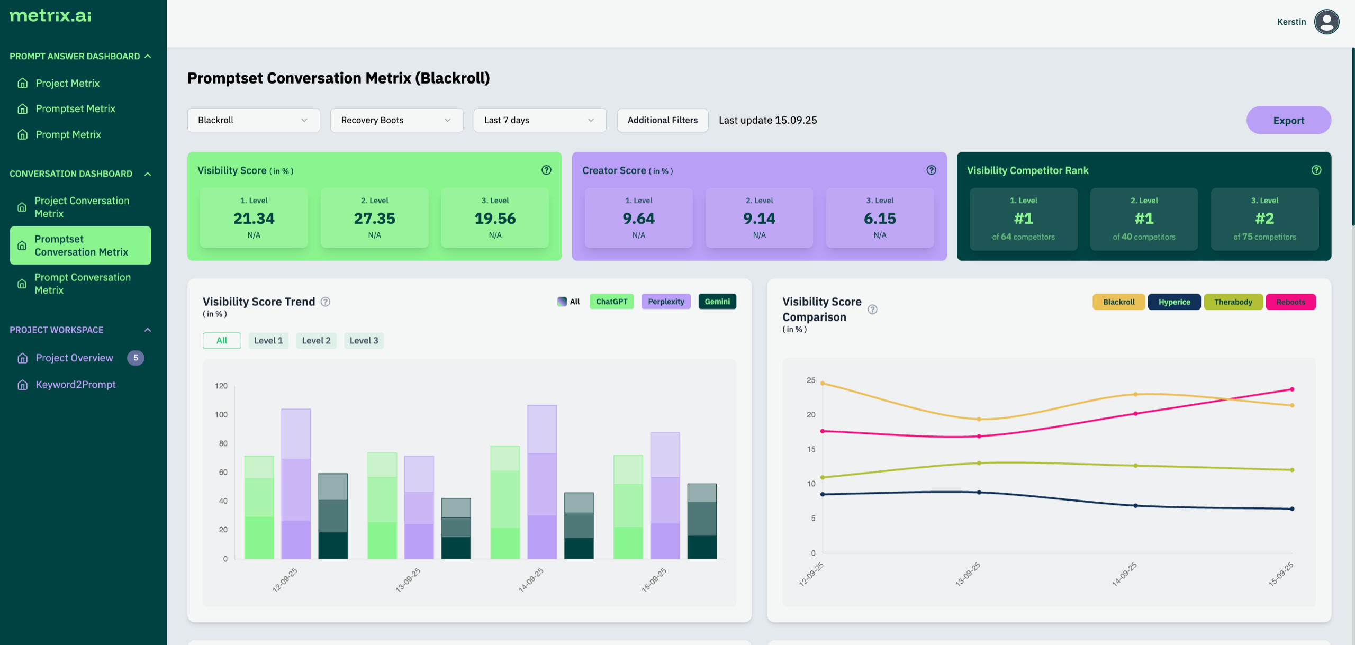
Task: Open Project Overview in sidebar
Action: 74,358
